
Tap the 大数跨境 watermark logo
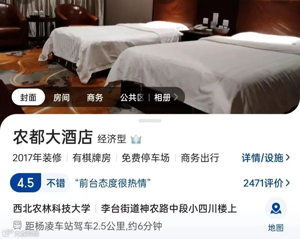pos(20,233)
